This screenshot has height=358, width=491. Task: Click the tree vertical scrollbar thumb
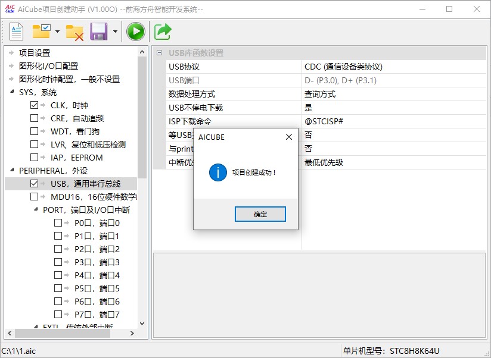pyautogui.click(x=142, y=118)
